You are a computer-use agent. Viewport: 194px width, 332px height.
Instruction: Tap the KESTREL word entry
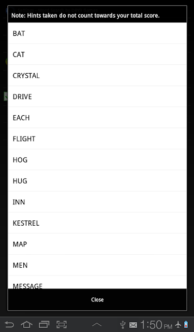97,223
